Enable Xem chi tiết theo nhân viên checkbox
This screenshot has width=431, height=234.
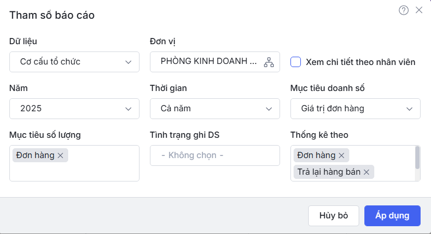tap(296, 62)
